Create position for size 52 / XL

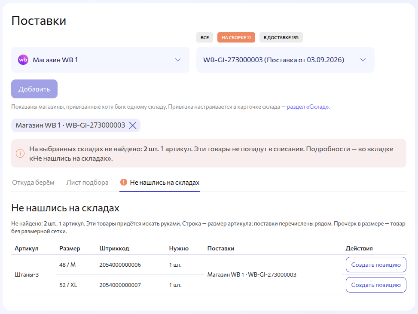(x=376, y=285)
